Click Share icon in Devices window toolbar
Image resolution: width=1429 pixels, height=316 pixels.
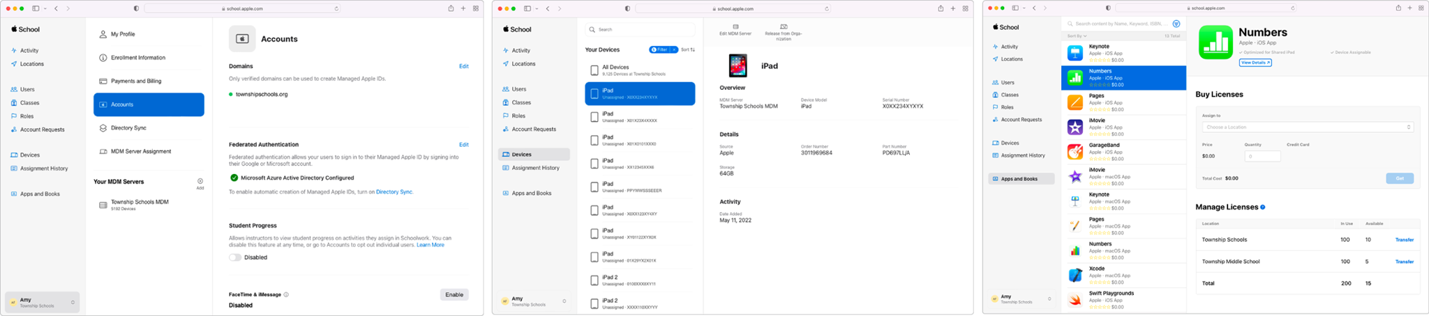941,8
